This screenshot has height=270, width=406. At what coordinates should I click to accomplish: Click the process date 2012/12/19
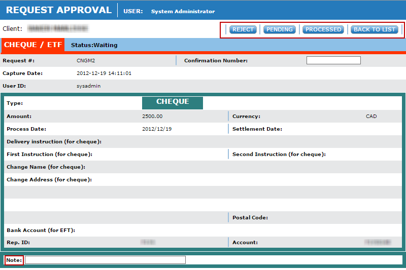click(157, 129)
